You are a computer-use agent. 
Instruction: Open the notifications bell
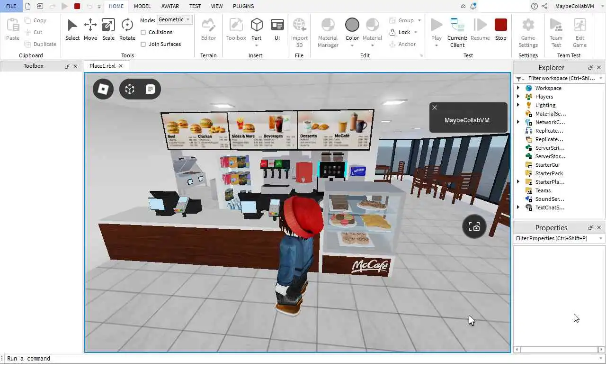(473, 6)
